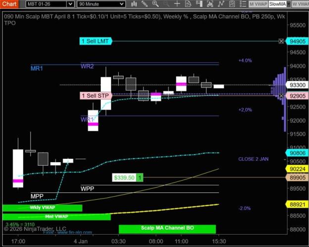Click the WR2 pivot level label
The height and width of the screenshot is (247, 309).
[87, 66]
